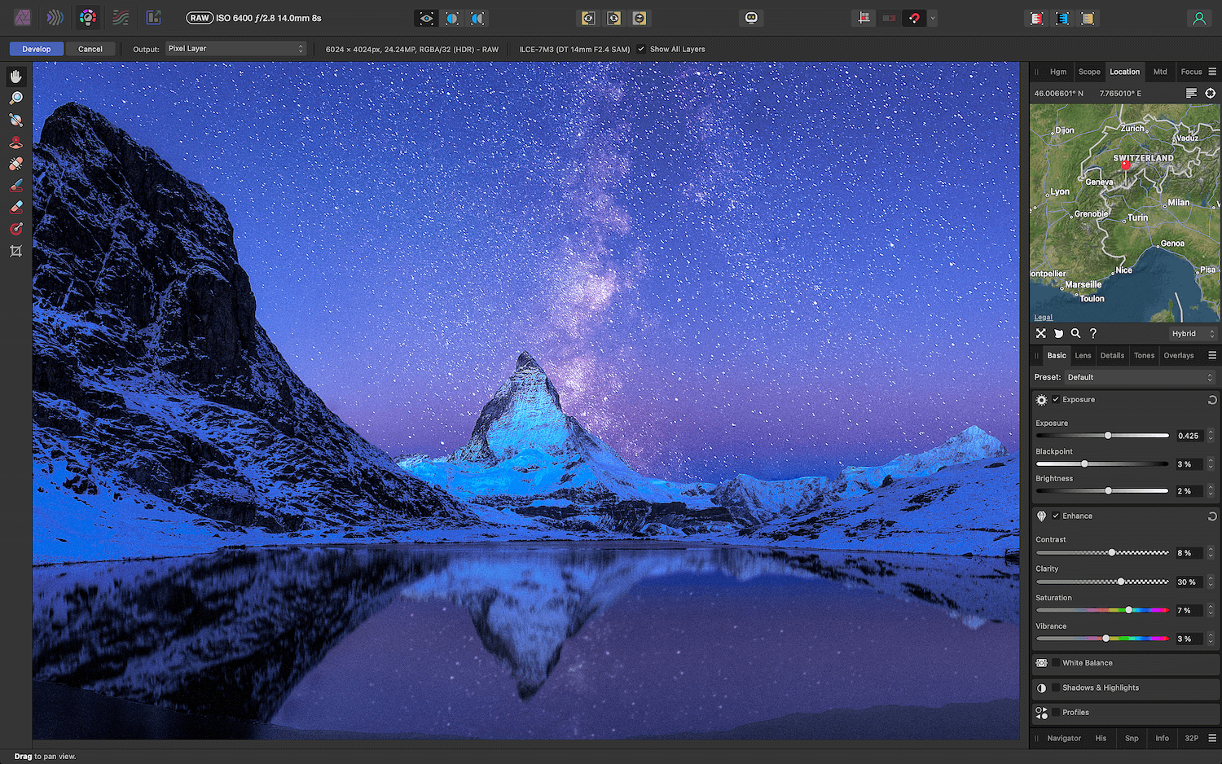The width and height of the screenshot is (1222, 764).
Task: Open the Assistant options icon
Action: tap(751, 18)
